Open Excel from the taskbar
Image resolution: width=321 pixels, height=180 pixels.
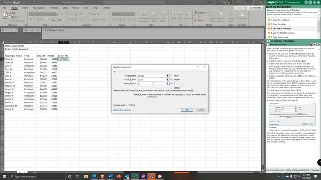pyautogui.click(x=135, y=176)
